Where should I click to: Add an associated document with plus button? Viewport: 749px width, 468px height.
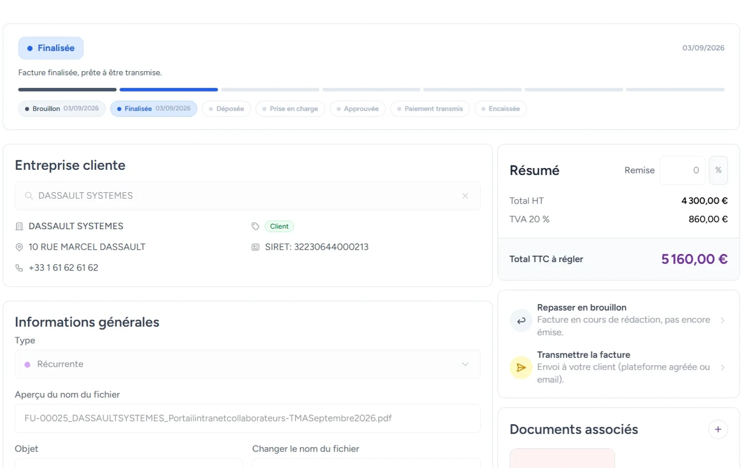(718, 429)
